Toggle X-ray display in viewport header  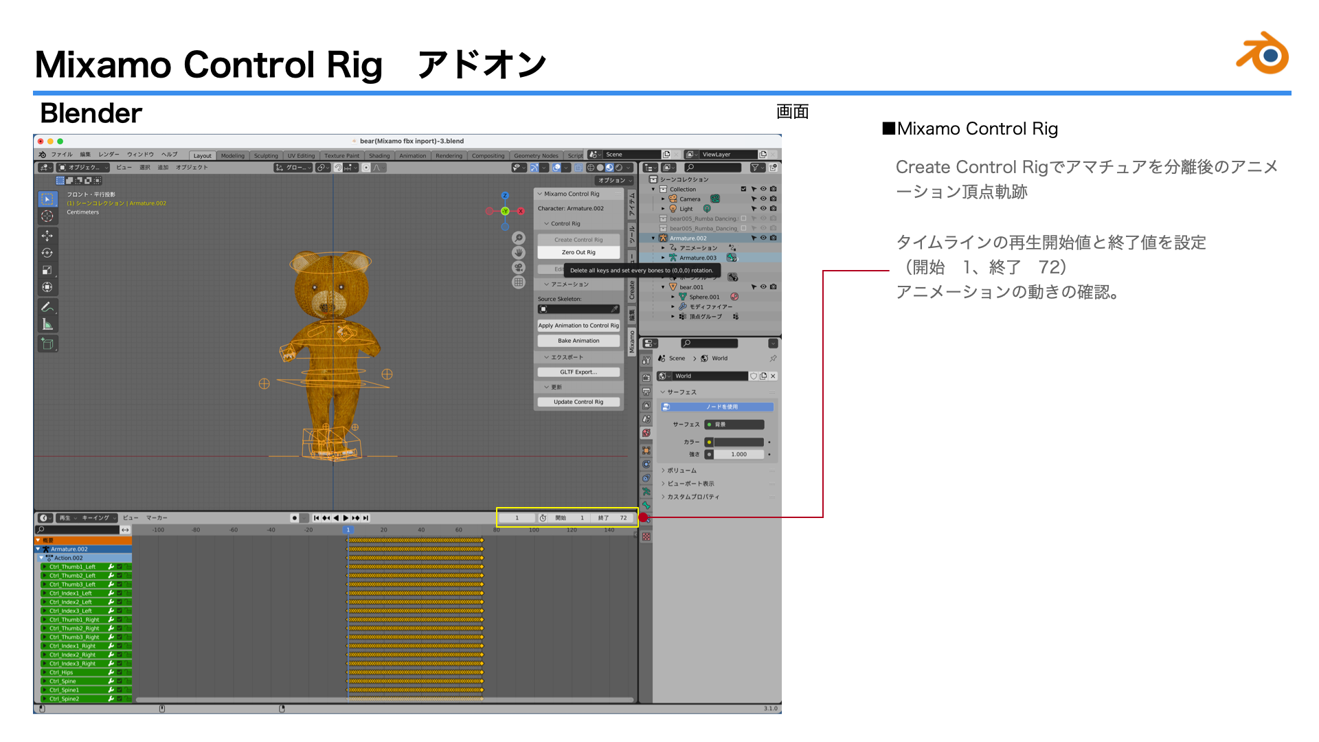[x=578, y=168]
